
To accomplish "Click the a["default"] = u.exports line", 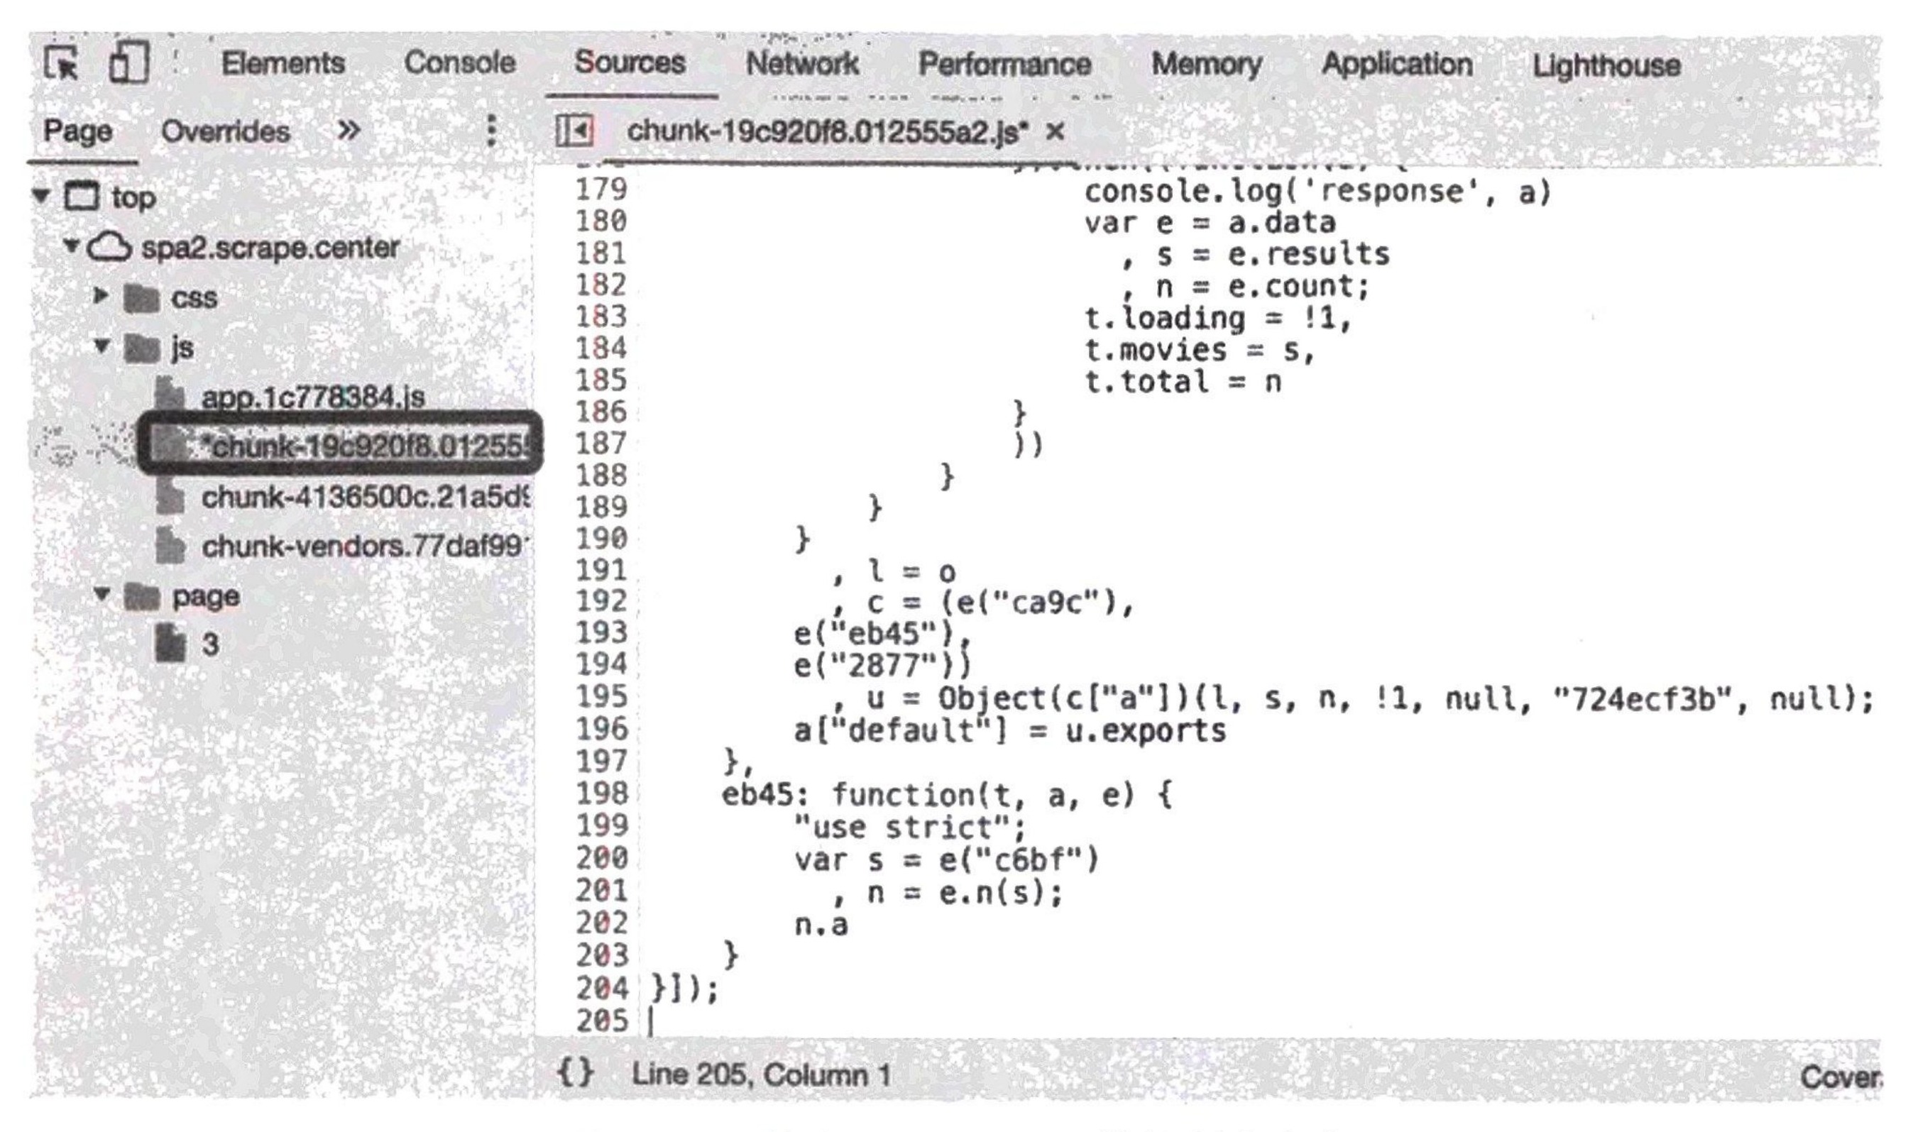I will tap(1009, 731).
